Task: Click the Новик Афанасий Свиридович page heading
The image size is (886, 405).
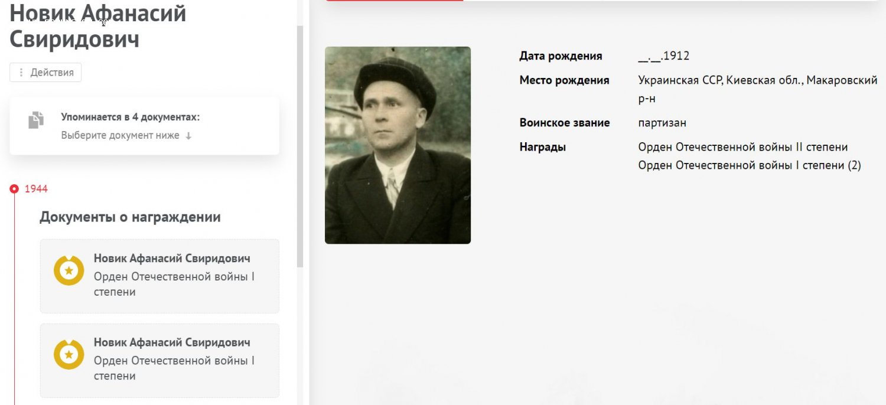Action: 98,26
